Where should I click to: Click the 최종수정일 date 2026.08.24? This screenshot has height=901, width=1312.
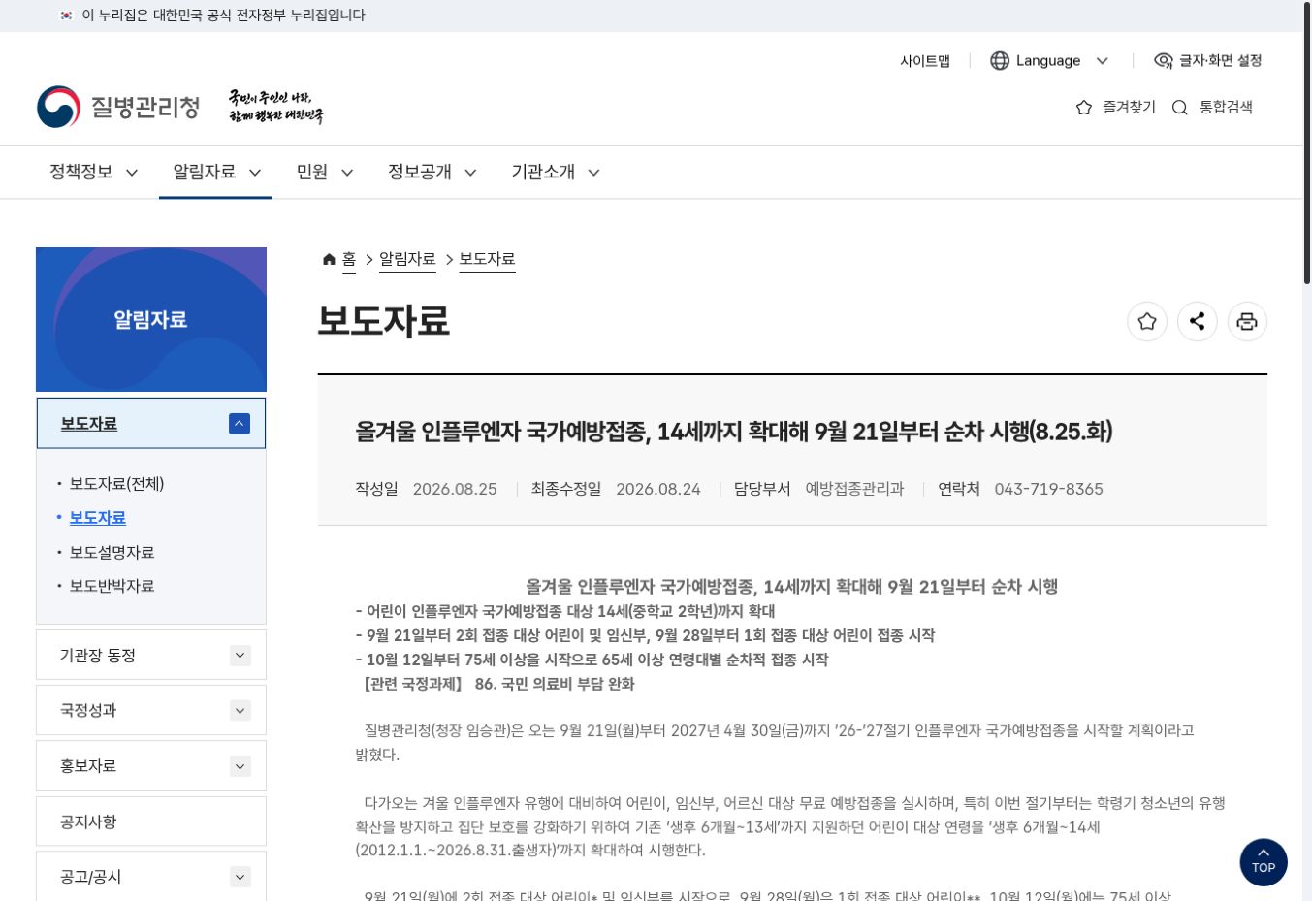tap(658, 489)
